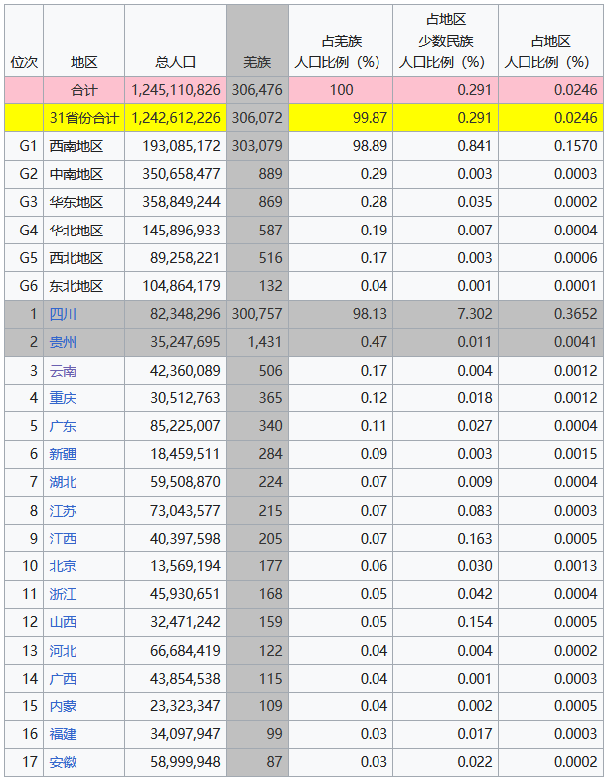Open the 重庆 link
Screen dimensions: 605x777
[63, 398]
